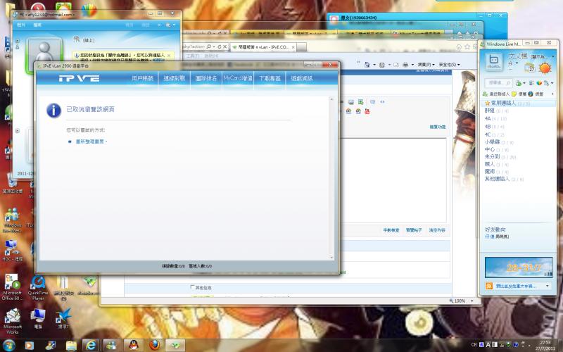Click the yellow 便箋 note icon
Image resolution: width=563 pixels, height=352 pixels.
pyautogui.click(x=514, y=94)
